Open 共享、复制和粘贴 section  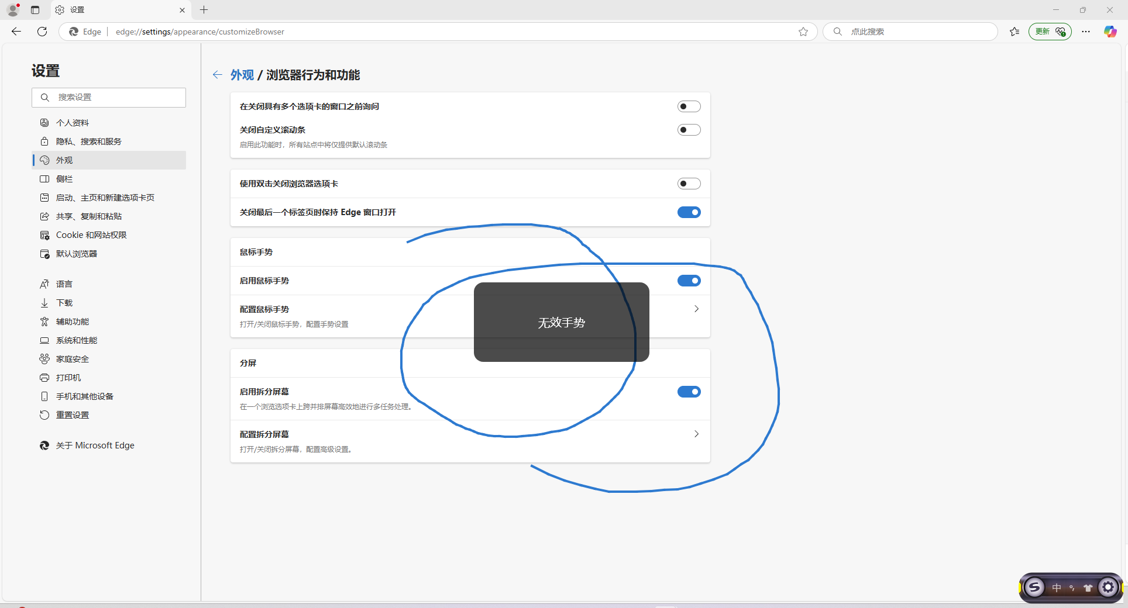pyautogui.click(x=109, y=216)
